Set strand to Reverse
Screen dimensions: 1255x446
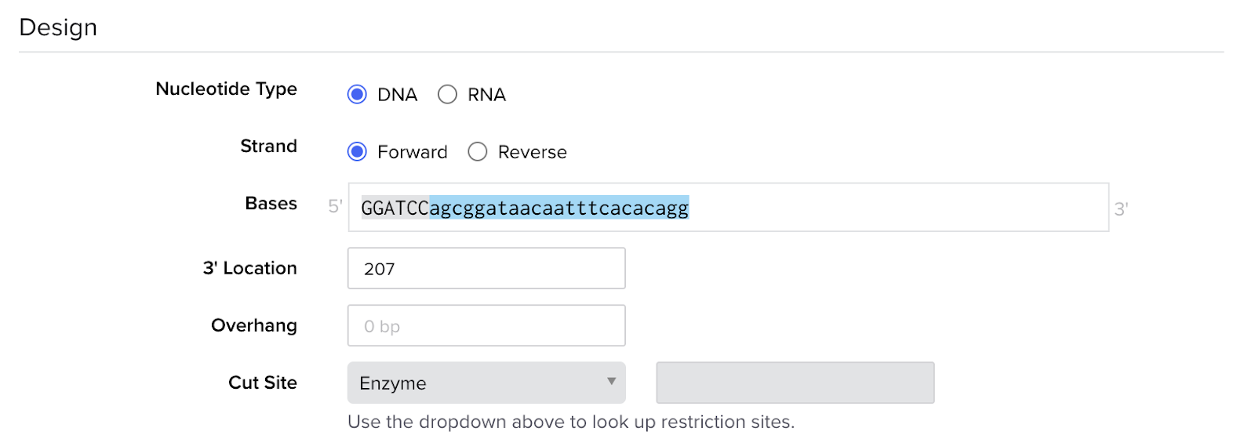click(478, 152)
